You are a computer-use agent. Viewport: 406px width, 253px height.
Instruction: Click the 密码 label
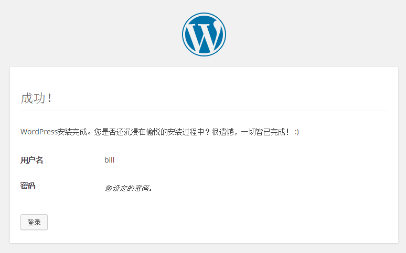click(28, 186)
